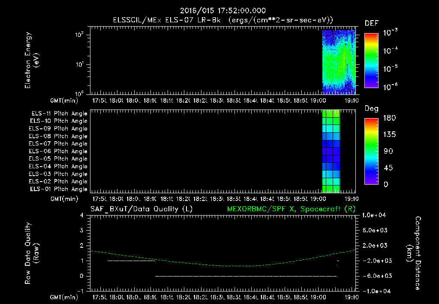Click the 'SAF_BXuT/Data Quality (L)' panel title
This screenshot has height=304, width=439.
[141, 209]
